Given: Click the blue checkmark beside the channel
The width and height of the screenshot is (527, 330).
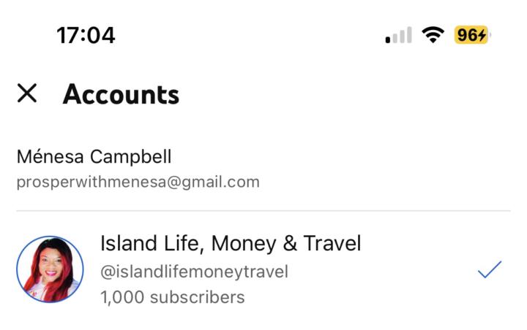Looking at the screenshot, I should tap(489, 270).
